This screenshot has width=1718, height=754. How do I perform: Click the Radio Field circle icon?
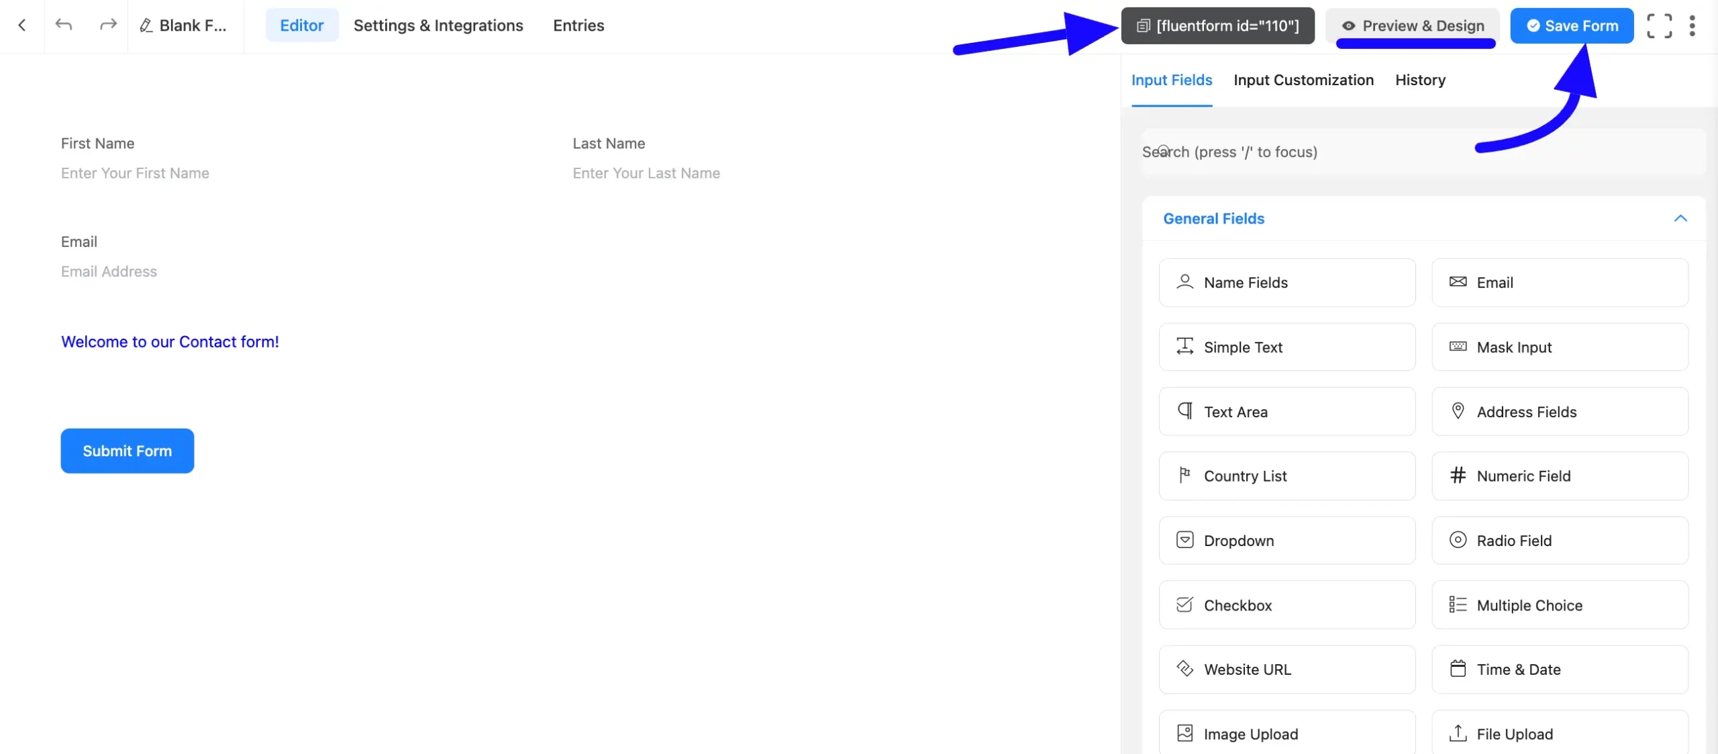pyautogui.click(x=1458, y=540)
